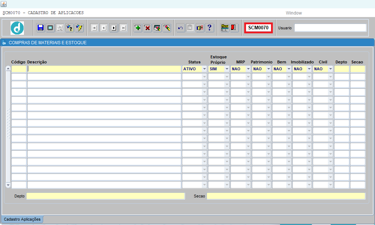Click the blue question mark help icon
This screenshot has height=225, width=375.
[209, 28]
